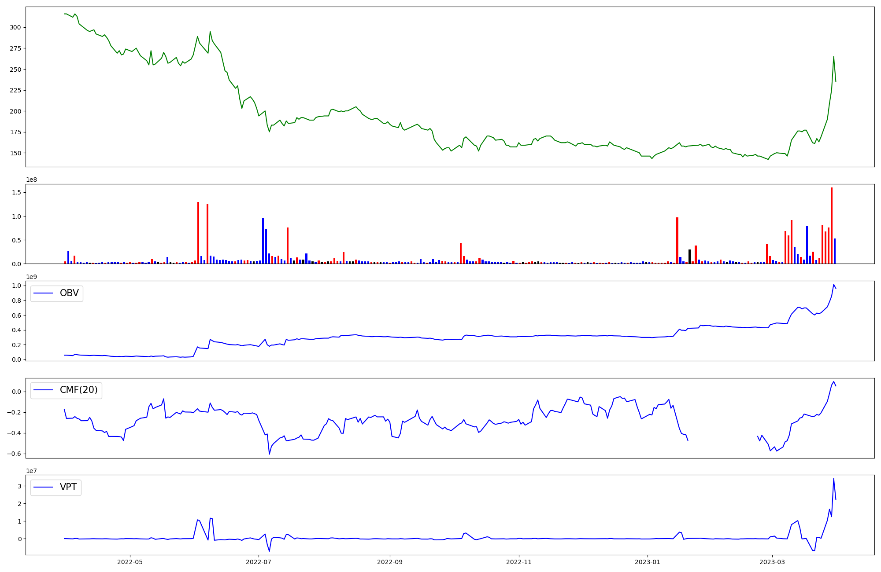Click the final peak of the green price line

tap(833, 57)
